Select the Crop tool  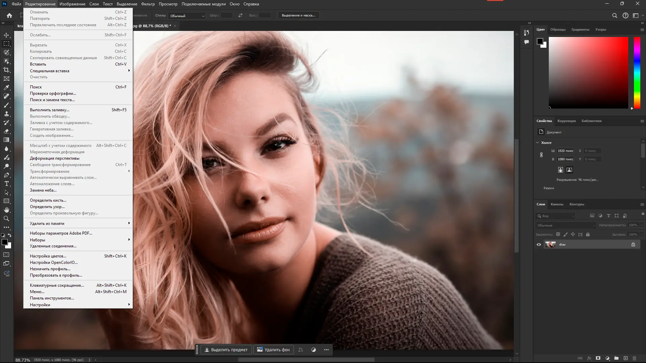pos(6,70)
